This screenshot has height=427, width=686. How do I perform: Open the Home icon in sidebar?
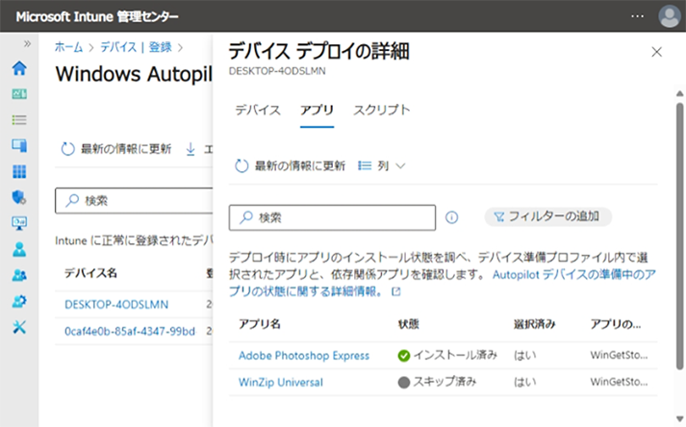pyautogui.click(x=19, y=68)
